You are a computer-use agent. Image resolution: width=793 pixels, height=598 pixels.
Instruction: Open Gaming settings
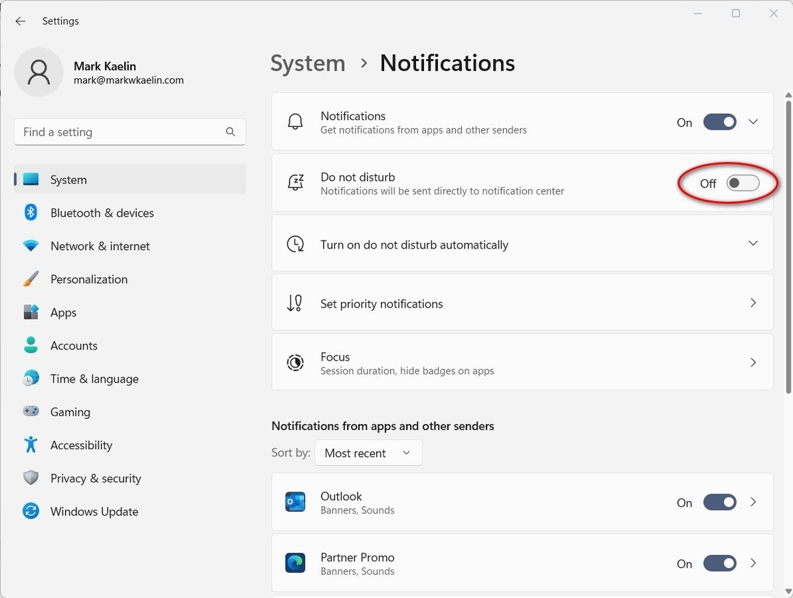[130, 411]
